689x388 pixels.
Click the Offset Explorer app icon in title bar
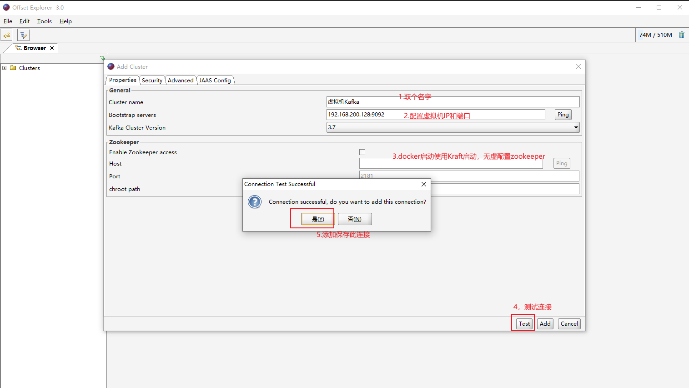[6, 7]
